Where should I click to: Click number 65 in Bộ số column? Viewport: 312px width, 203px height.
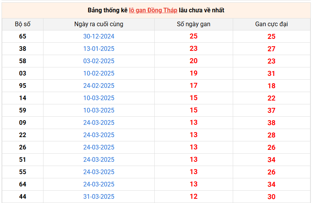(23, 37)
